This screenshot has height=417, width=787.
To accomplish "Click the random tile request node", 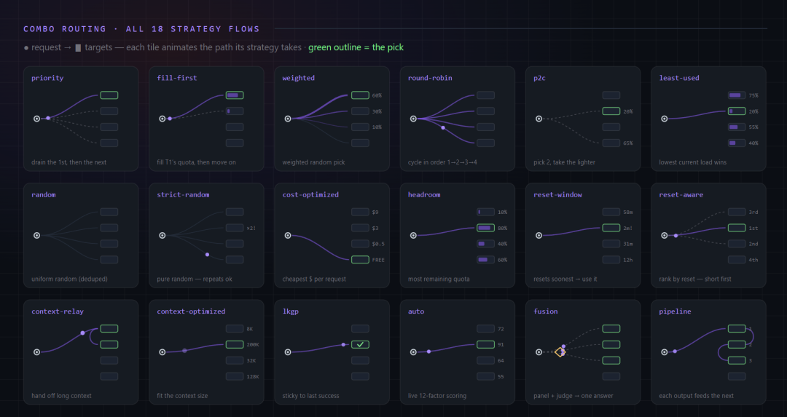I will (x=36, y=236).
